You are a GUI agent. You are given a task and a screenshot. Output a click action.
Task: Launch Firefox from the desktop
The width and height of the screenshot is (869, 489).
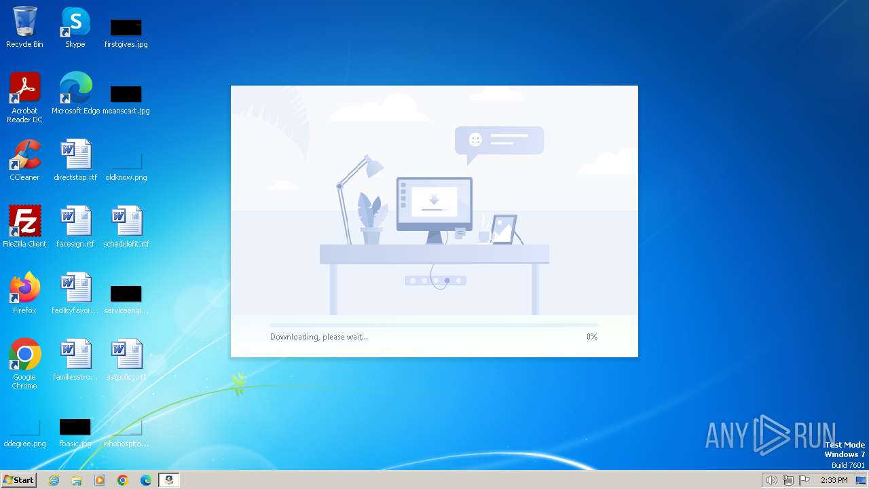(x=24, y=293)
